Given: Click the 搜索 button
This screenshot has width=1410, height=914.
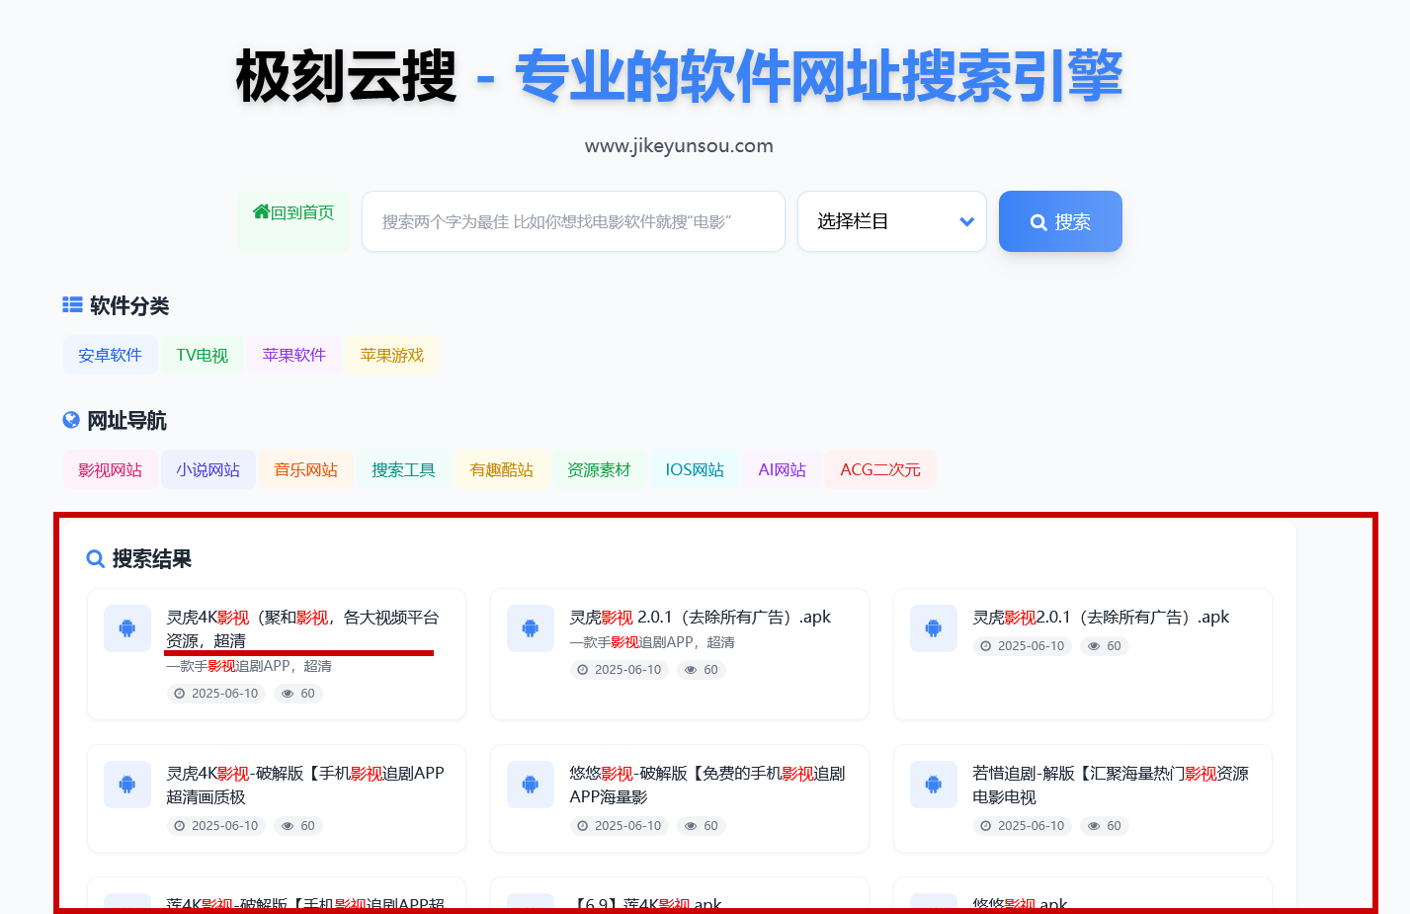Looking at the screenshot, I should tap(1060, 221).
